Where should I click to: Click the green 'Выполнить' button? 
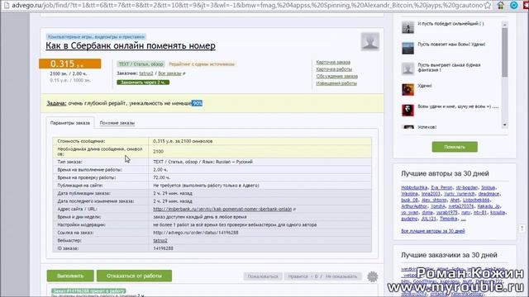[70, 276]
